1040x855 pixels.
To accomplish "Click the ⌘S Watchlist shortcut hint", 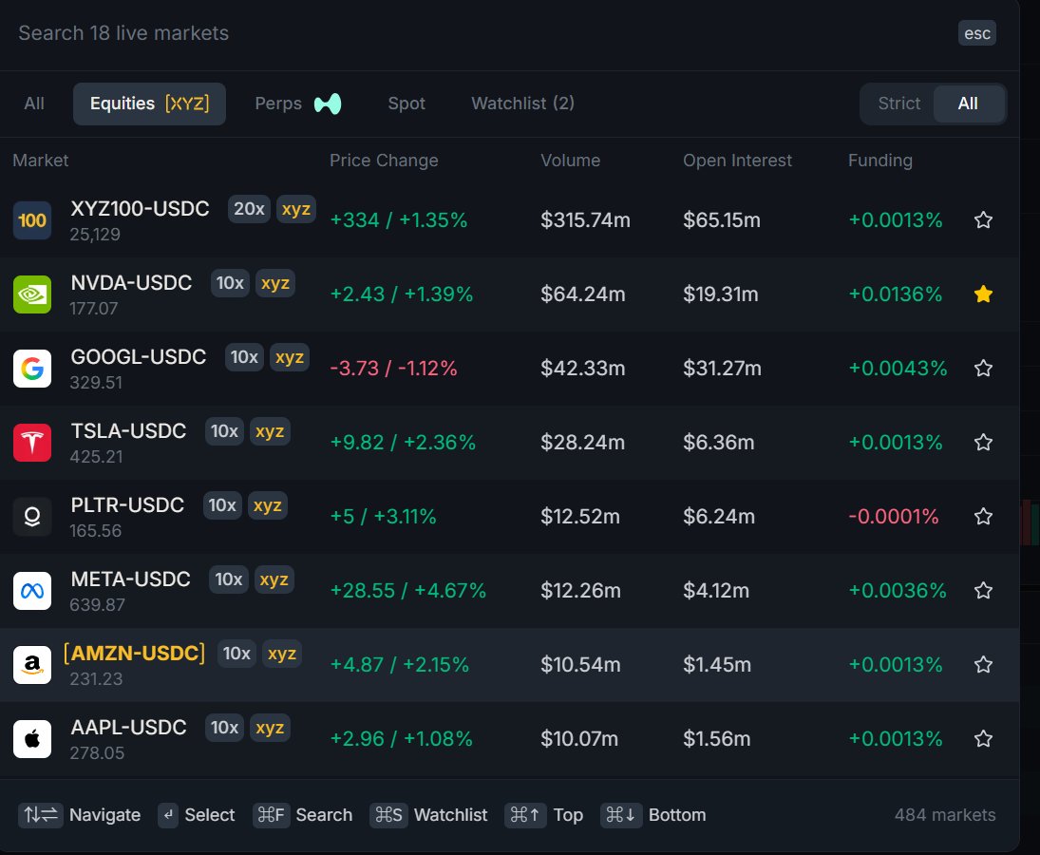I will [x=428, y=814].
